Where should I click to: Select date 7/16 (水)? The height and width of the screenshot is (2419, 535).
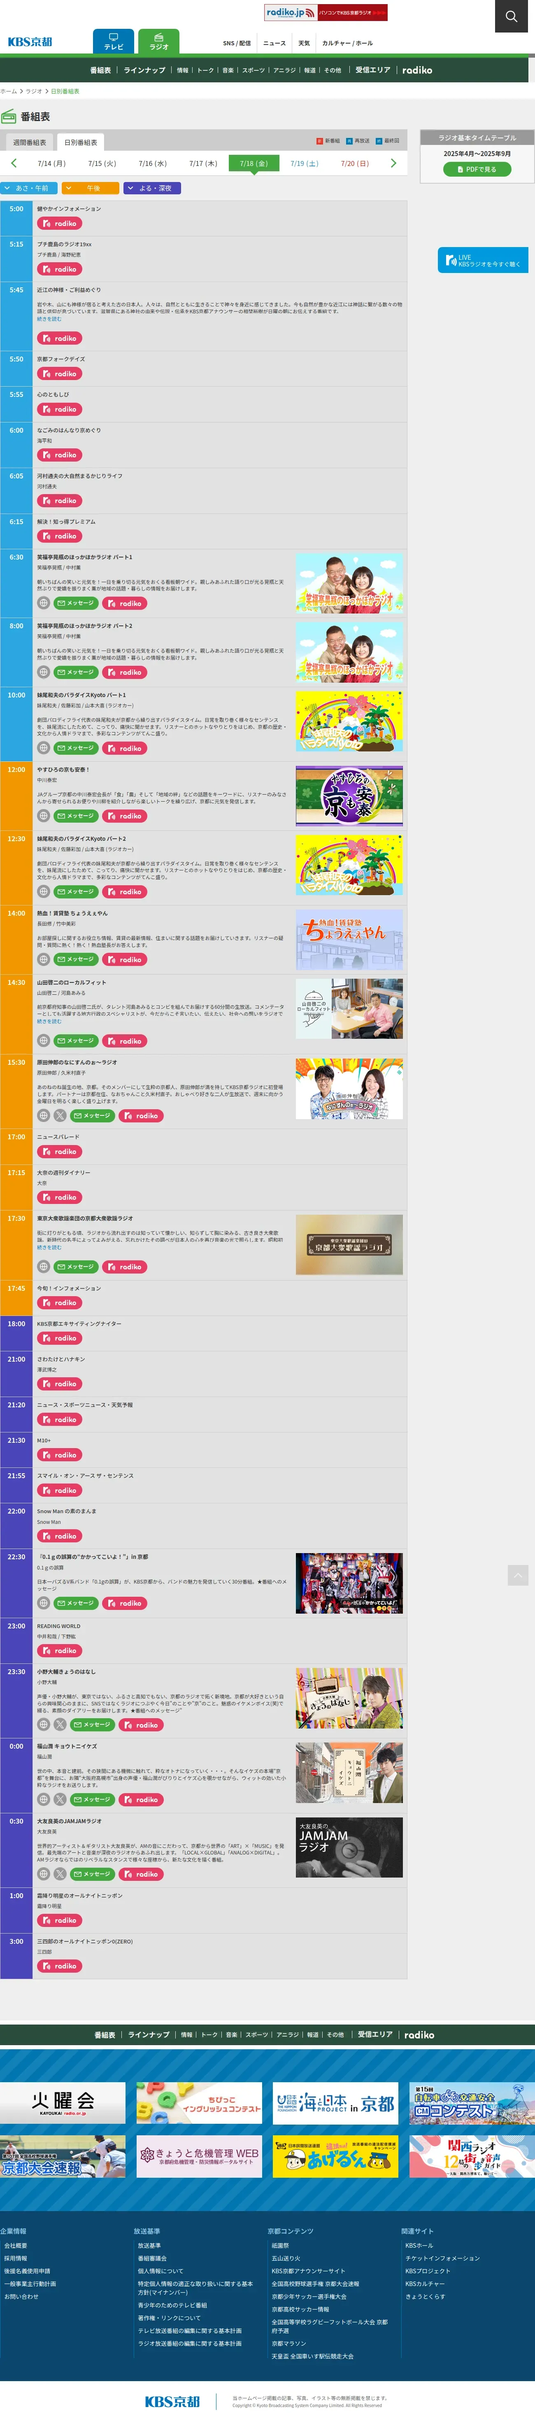coord(153,163)
